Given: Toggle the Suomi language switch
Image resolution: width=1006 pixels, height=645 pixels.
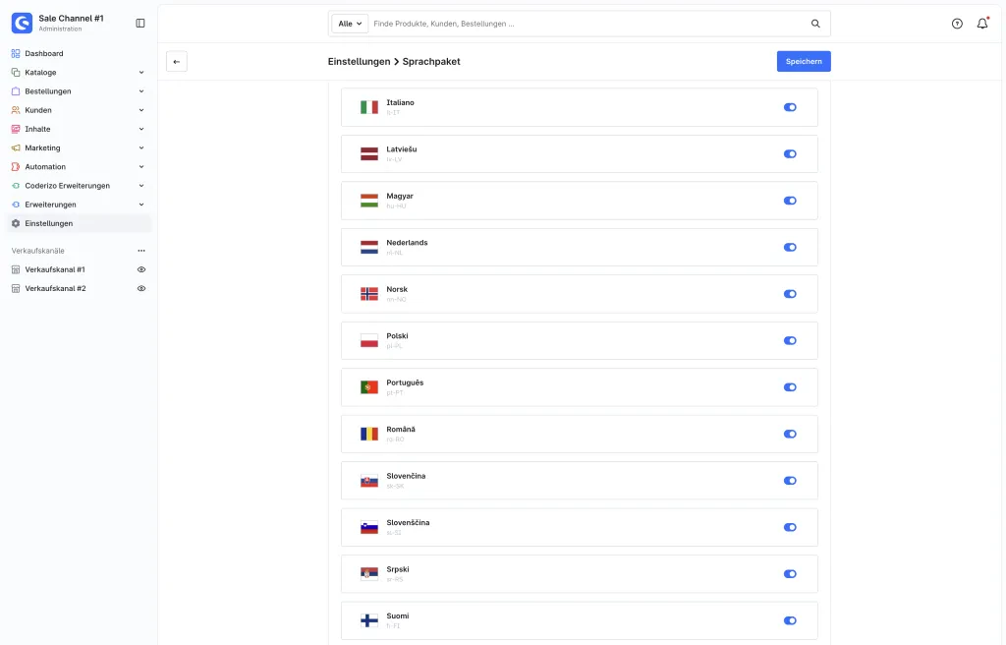Looking at the screenshot, I should (x=790, y=620).
